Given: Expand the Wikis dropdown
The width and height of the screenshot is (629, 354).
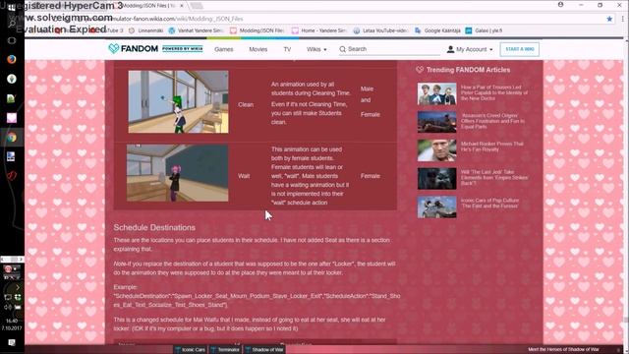Looking at the screenshot, I should [316, 49].
